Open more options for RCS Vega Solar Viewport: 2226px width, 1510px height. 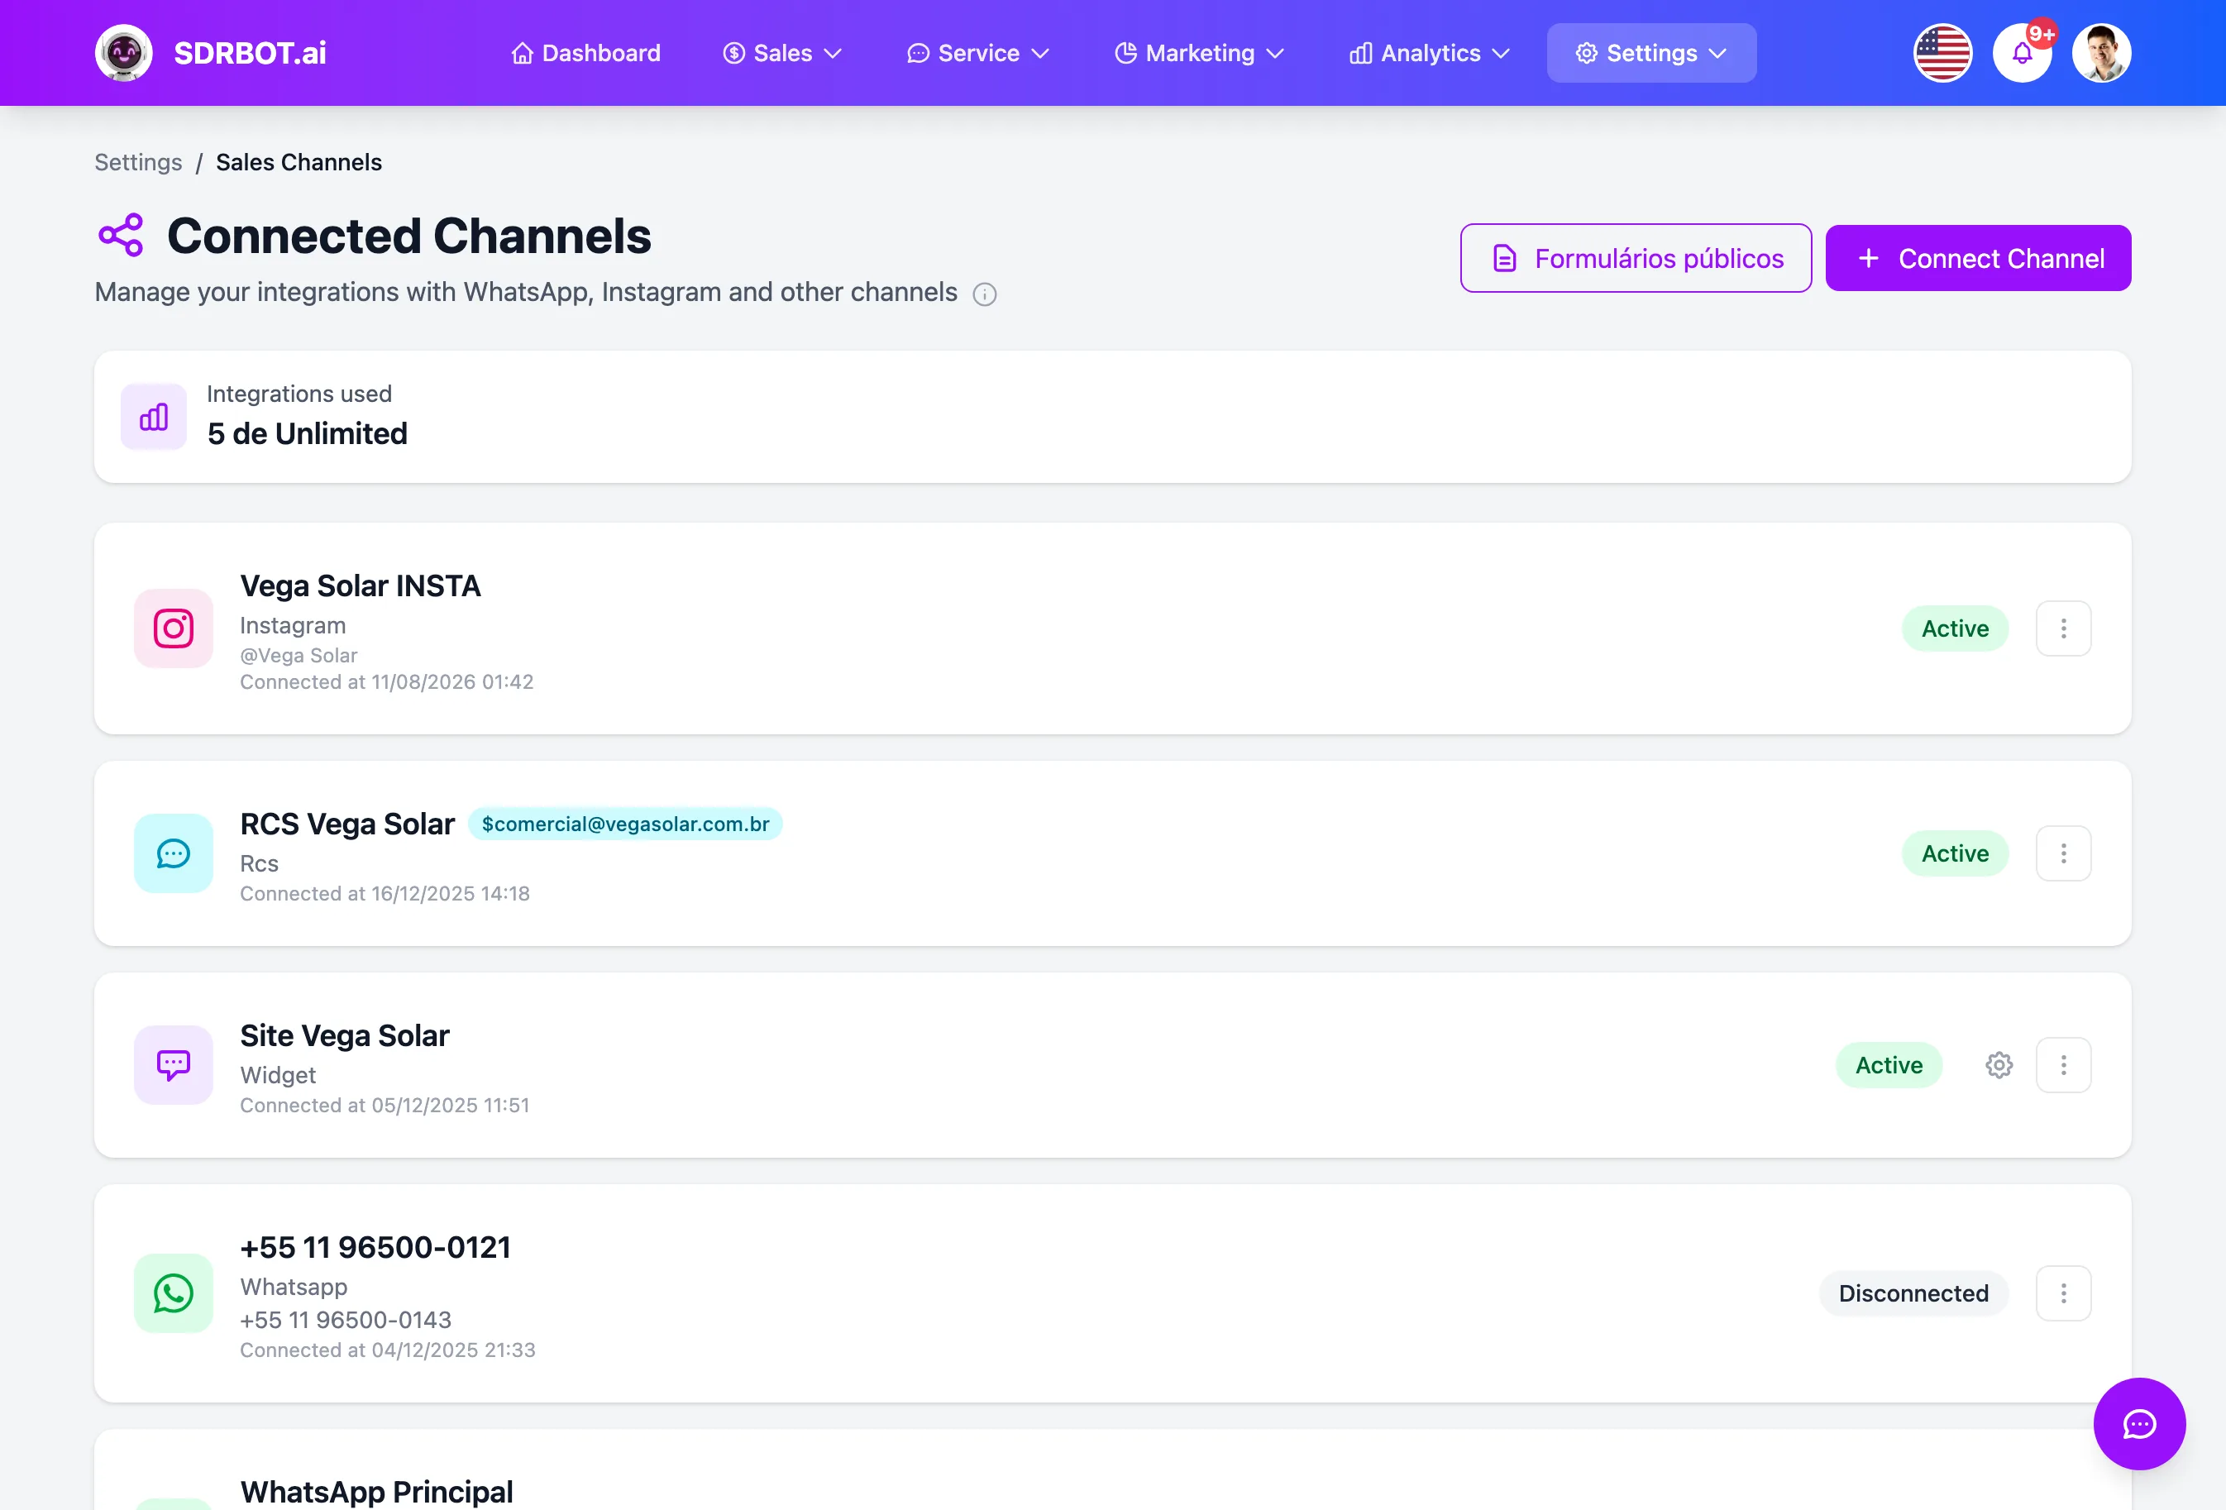pyautogui.click(x=2063, y=853)
